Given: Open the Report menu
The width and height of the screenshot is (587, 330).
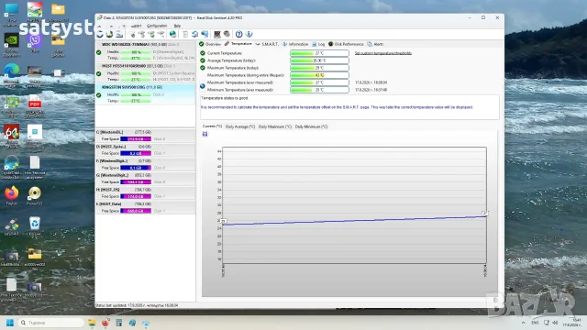Looking at the screenshot, I should 137,26.
